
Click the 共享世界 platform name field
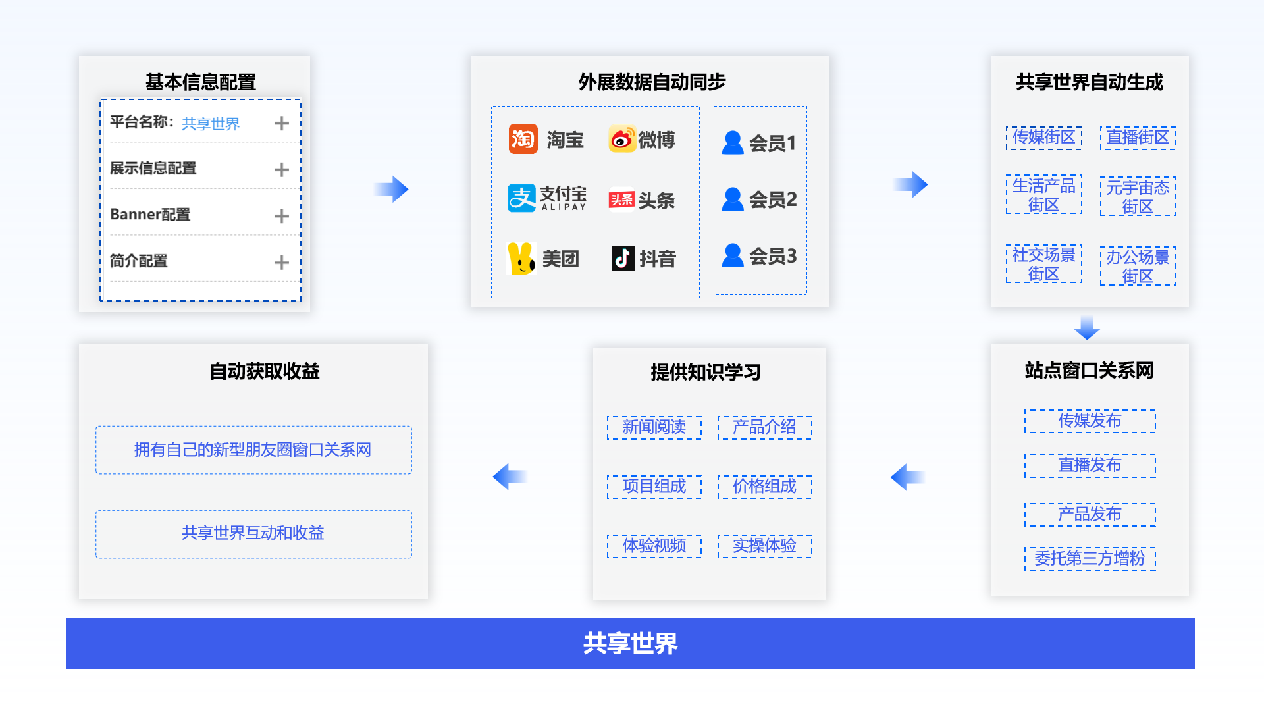211,124
